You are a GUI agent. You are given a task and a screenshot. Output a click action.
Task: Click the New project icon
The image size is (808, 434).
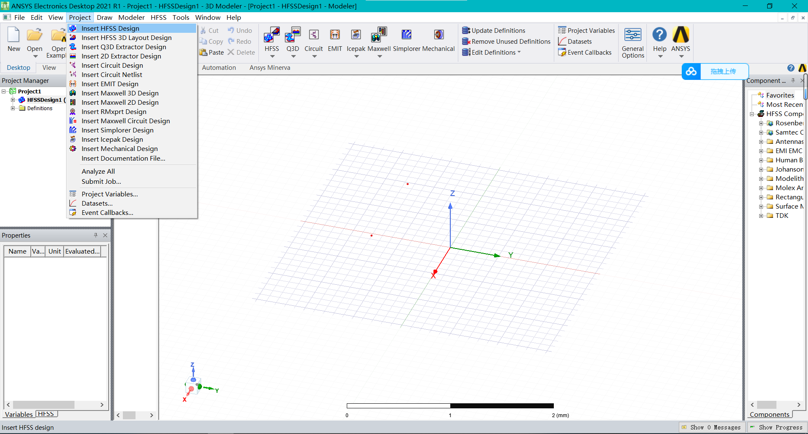tap(13, 35)
